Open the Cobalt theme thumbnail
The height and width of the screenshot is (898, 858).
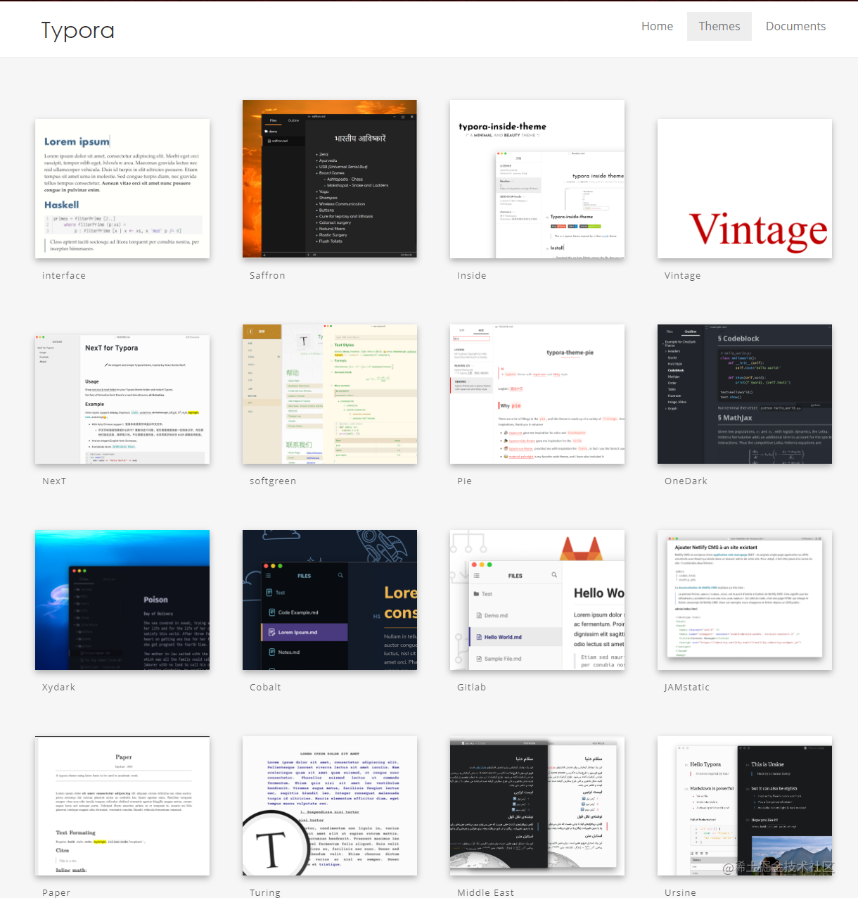pos(330,600)
